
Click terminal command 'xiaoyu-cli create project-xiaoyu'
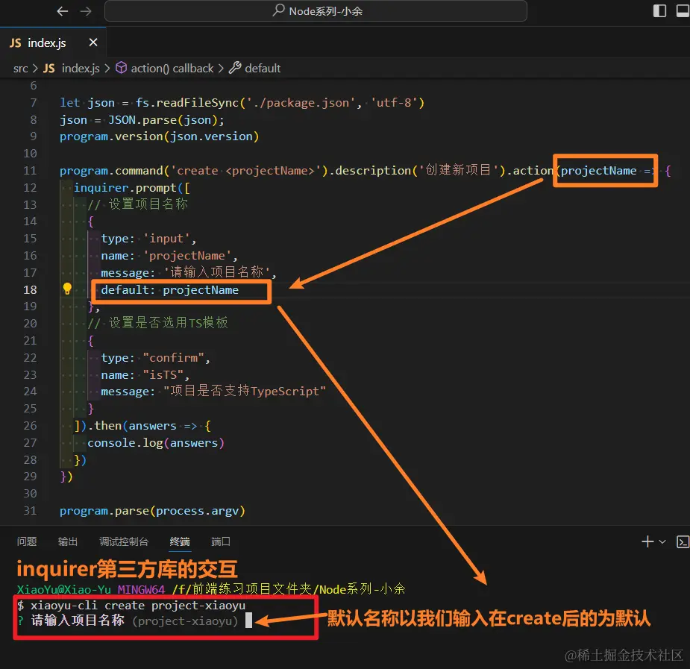[x=138, y=606]
